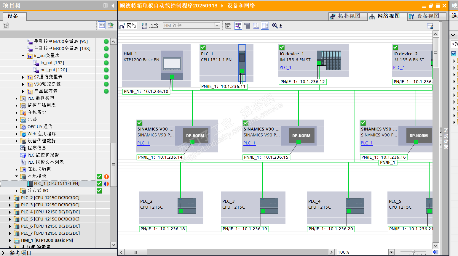Click the overview navigation icon at bottom right

tap(435, 252)
